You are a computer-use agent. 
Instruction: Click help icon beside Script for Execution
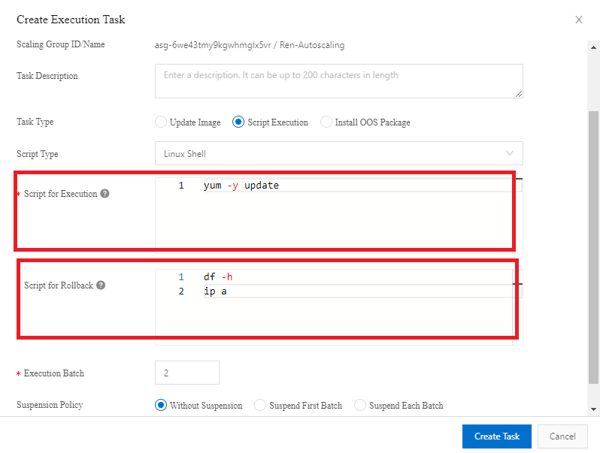click(x=105, y=194)
